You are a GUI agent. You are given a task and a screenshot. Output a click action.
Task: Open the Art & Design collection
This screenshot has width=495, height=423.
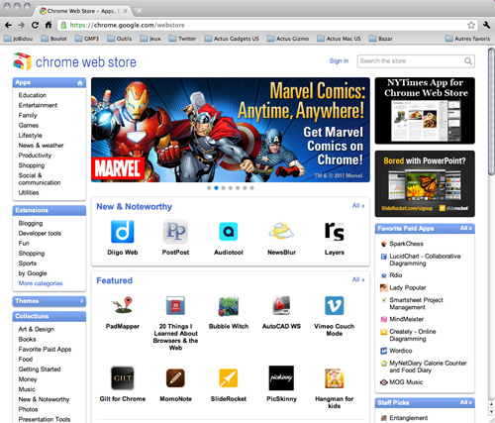coord(36,329)
